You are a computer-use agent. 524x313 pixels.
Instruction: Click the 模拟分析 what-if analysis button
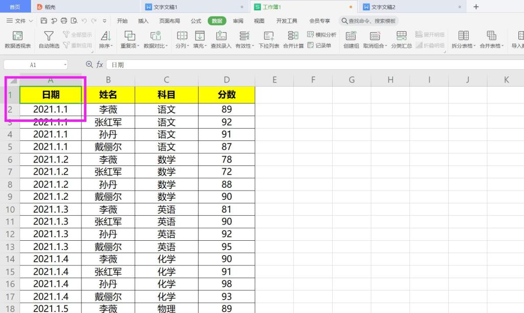322,35
